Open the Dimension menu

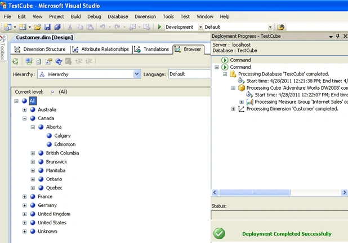pyautogui.click(x=145, y=17)
